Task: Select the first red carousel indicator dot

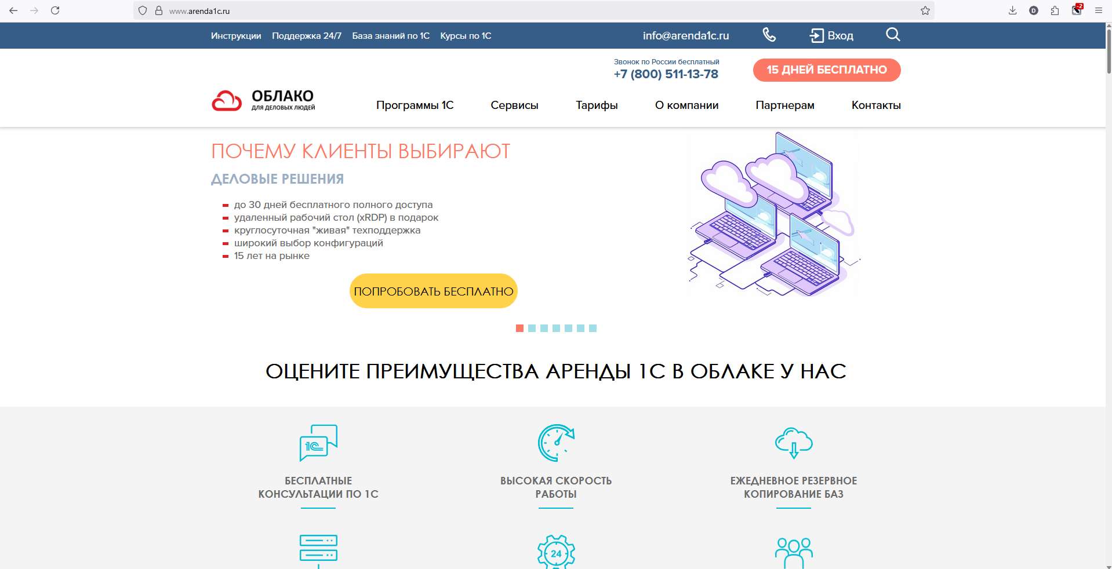Action: tap(519, 328)
